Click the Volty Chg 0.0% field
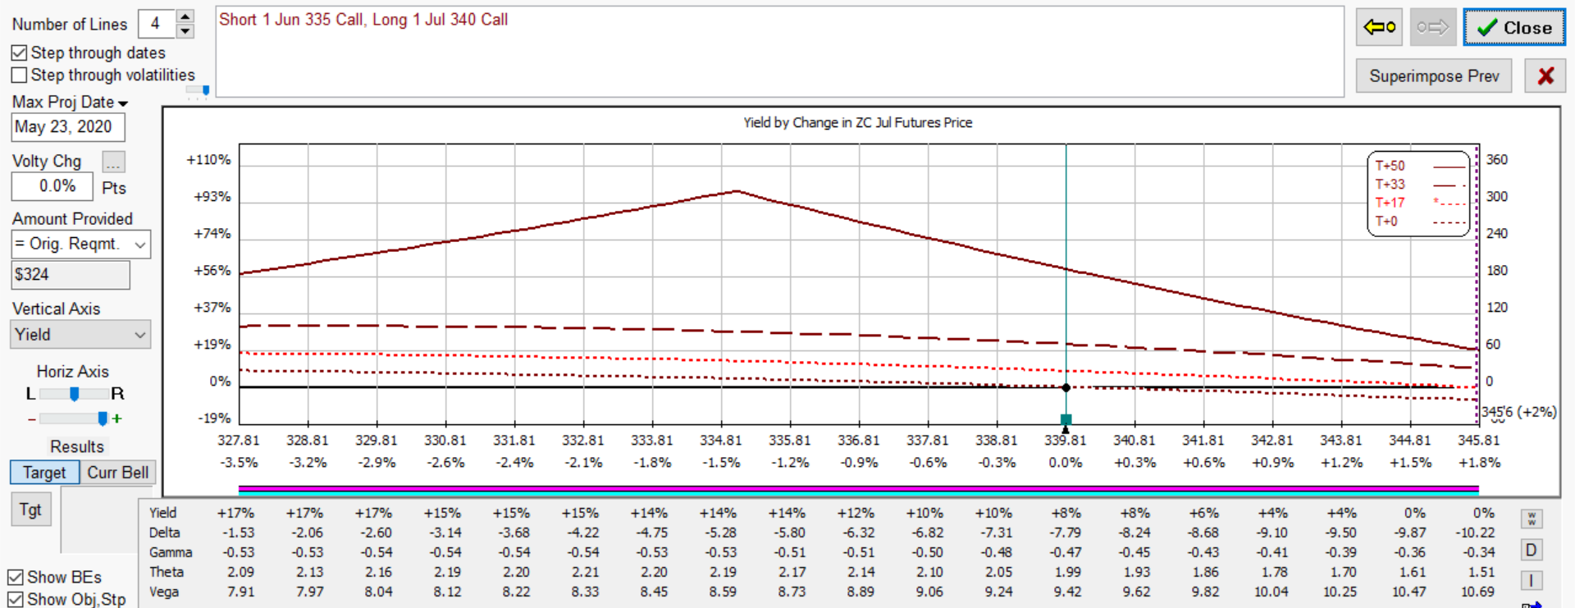Screen dimensions: 1575x608 (52, 186)
